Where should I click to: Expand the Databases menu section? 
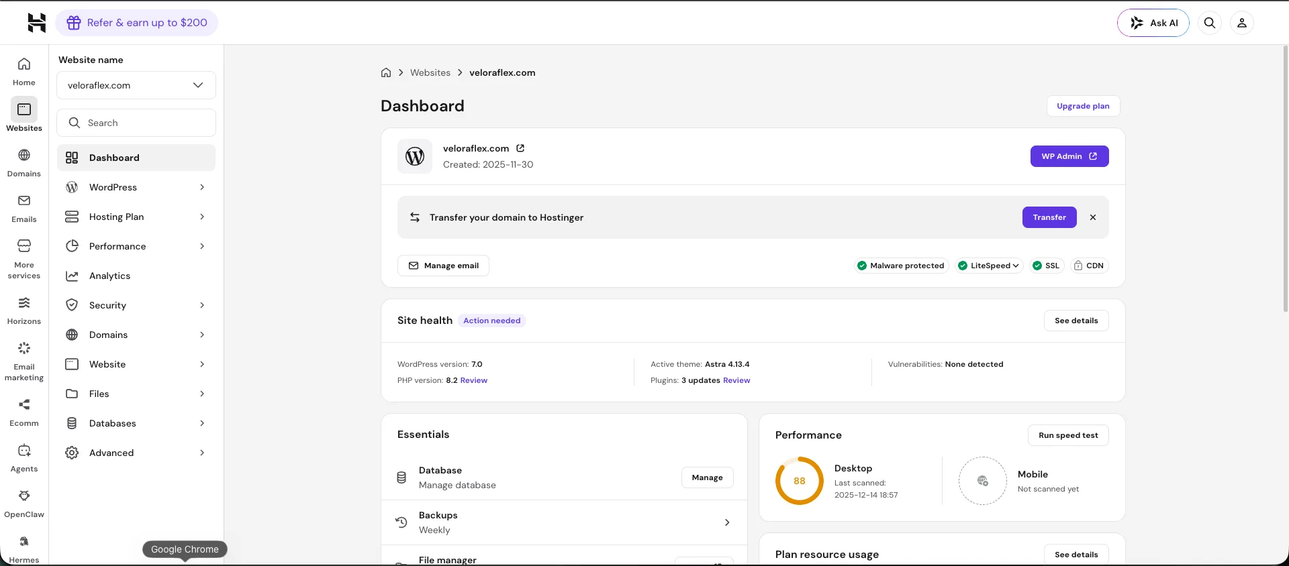coord(136,423)
